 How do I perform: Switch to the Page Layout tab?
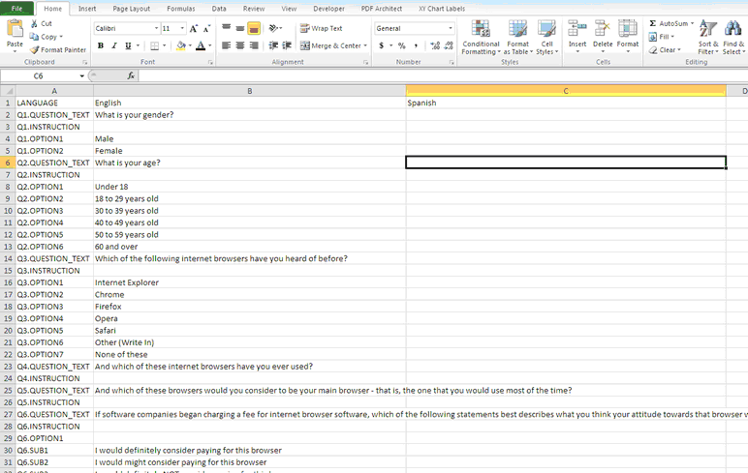[x=131, y=9]
